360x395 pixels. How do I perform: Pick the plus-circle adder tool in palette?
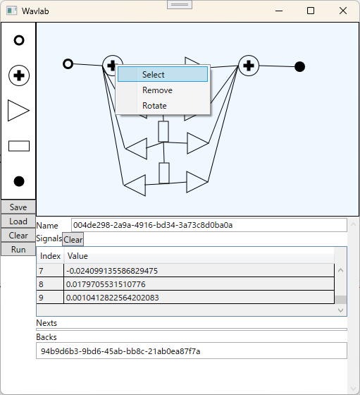coord(19,75)
